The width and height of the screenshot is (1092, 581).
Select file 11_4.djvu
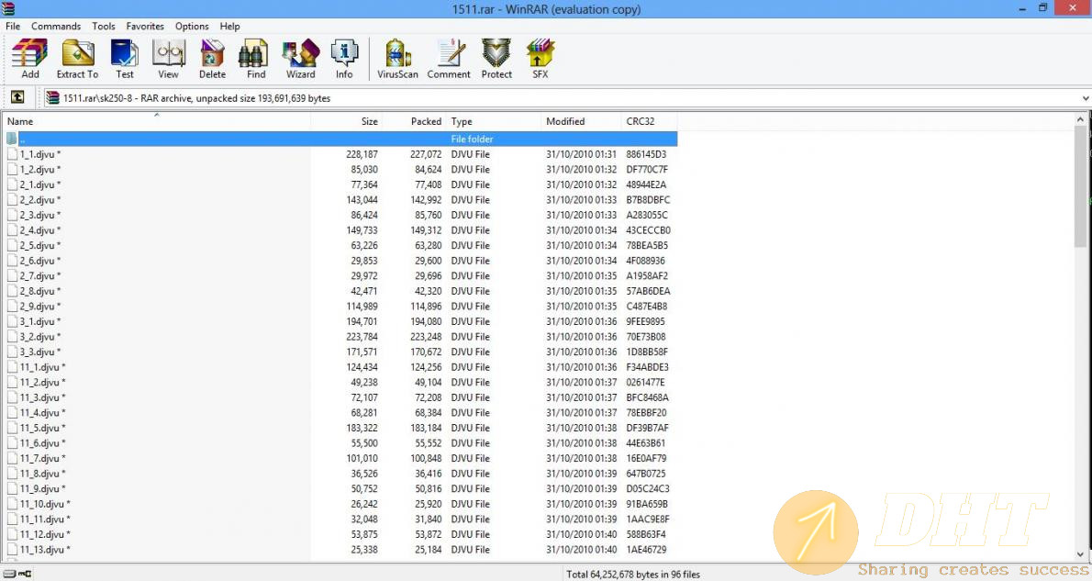[x=42, y=413]
